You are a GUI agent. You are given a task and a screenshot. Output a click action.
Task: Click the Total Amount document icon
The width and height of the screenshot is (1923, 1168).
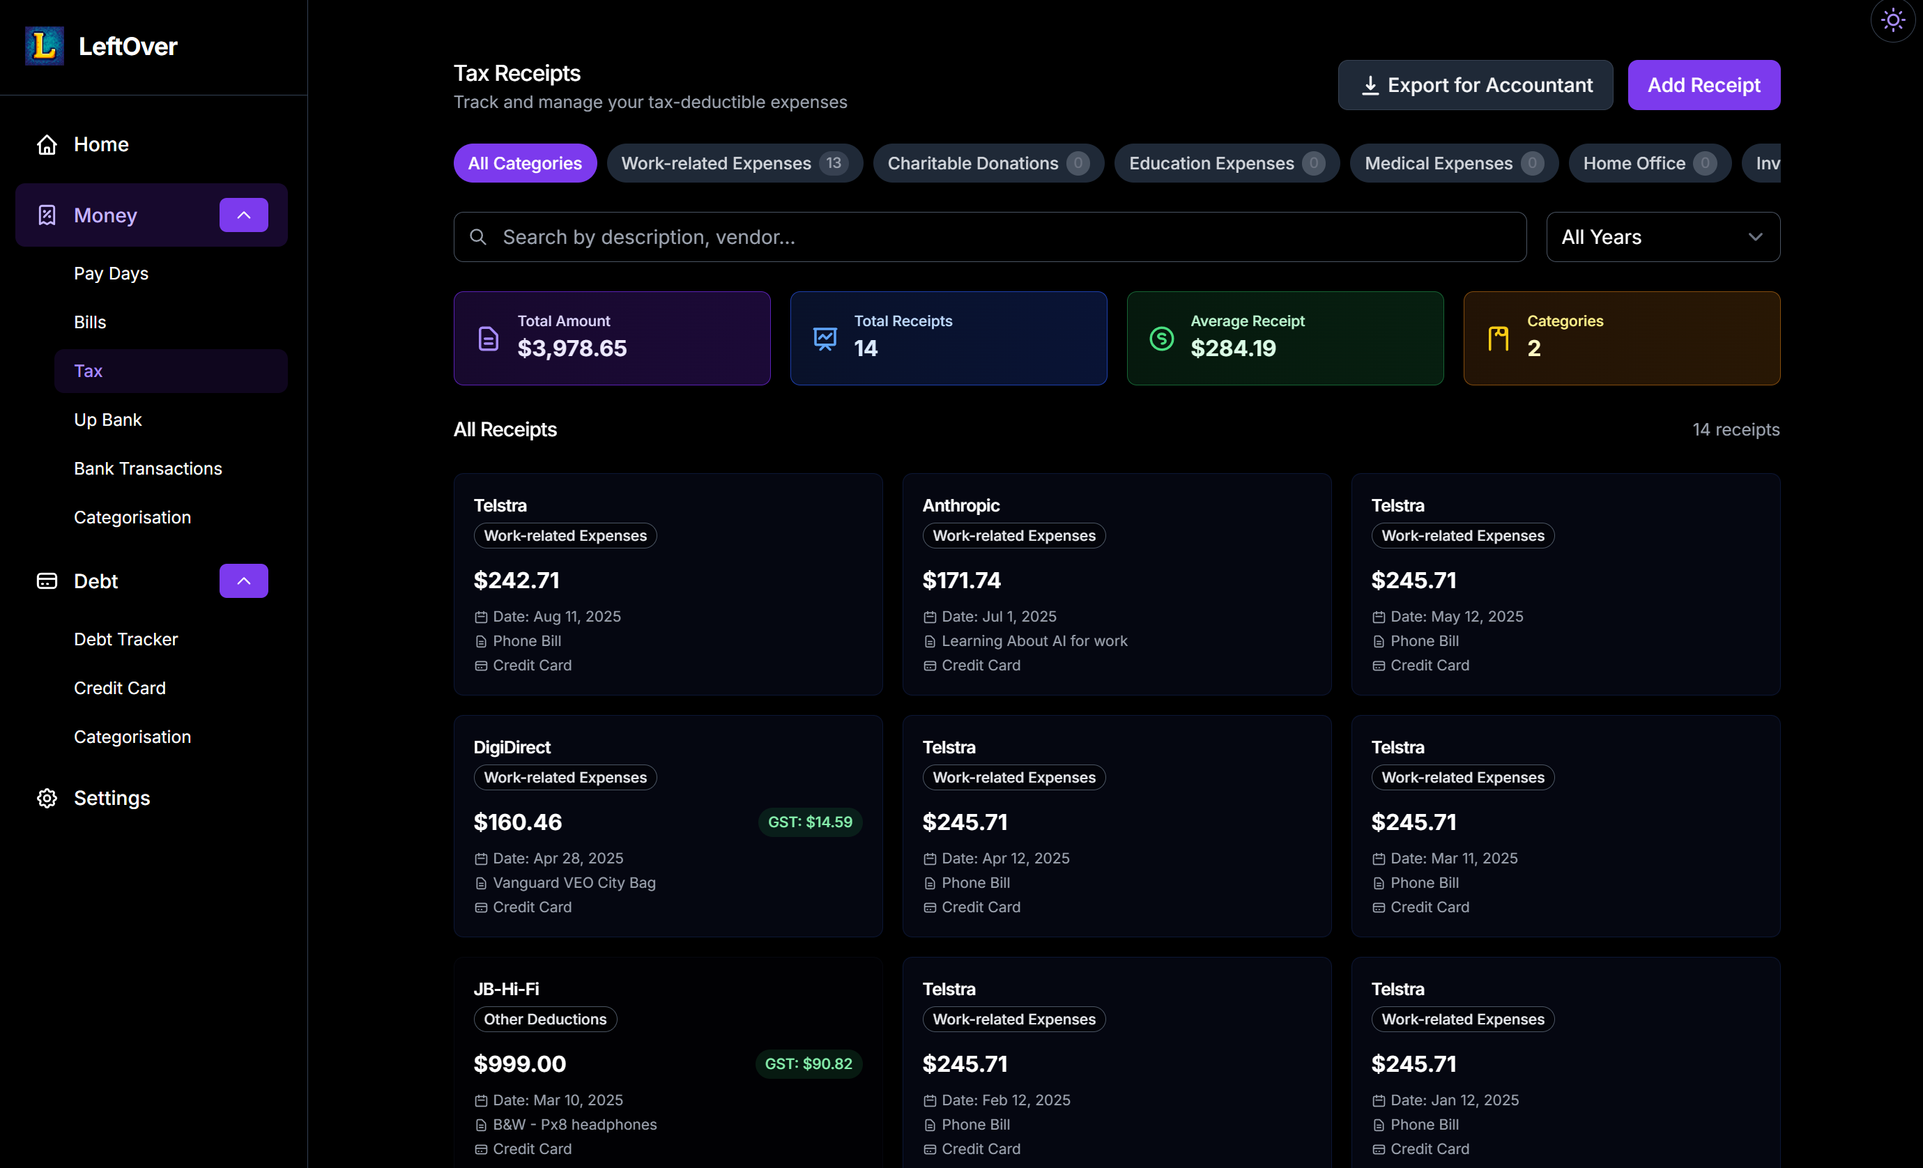click(488, 338)
